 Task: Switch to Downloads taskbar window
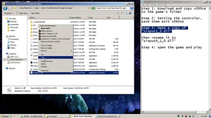point(57,116)
